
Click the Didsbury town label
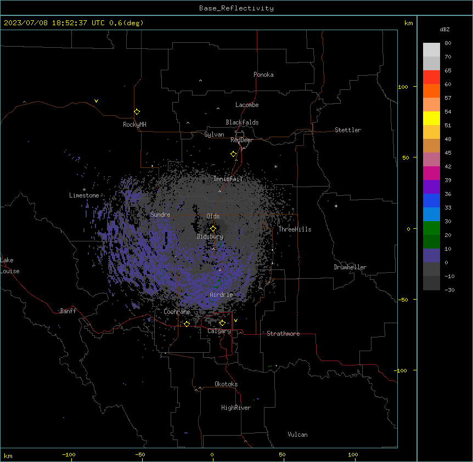click(210, 236)
